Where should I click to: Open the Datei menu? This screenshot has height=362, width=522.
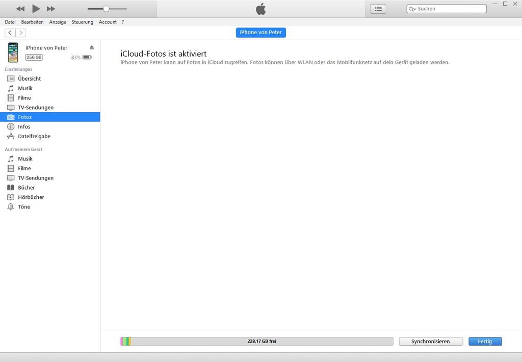[10, 22]
